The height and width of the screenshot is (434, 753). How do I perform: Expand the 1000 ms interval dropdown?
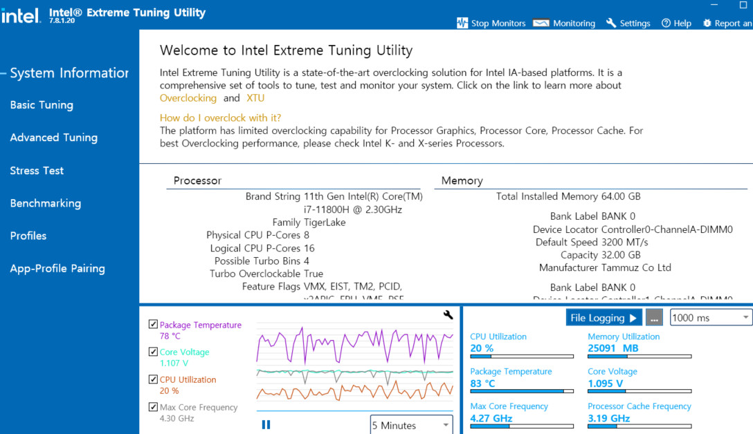click(x=711, y=317)
